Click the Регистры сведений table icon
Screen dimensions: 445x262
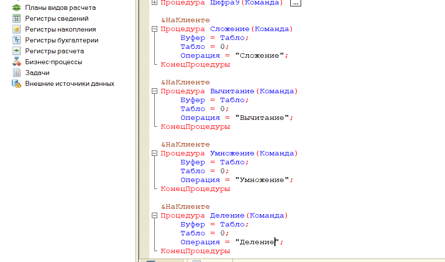click(x=16, y=18)
